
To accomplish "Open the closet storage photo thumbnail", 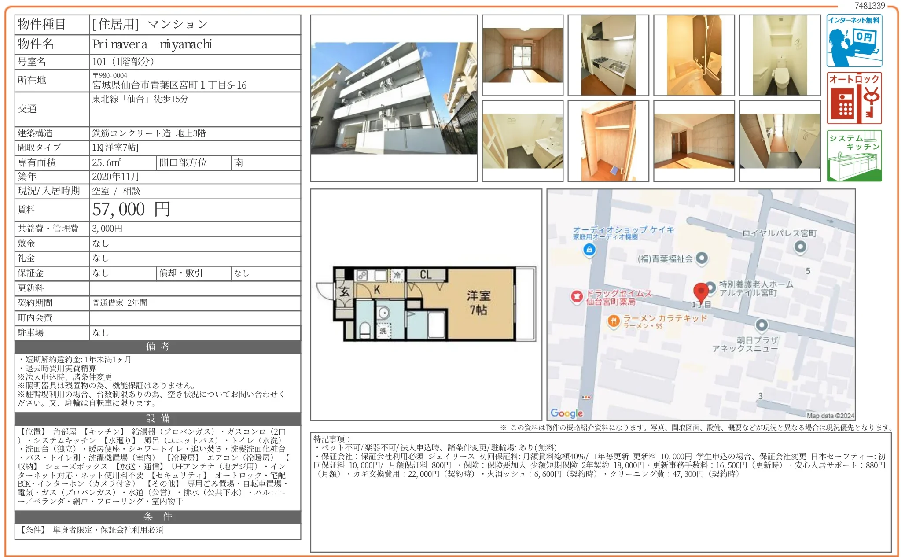I will tap(608, 141).
